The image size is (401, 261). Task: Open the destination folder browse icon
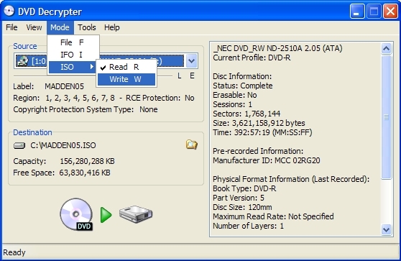(x=191, y=145)
